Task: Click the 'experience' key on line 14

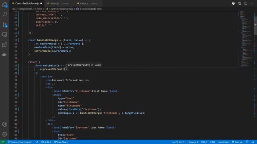Action: [43, 22]
